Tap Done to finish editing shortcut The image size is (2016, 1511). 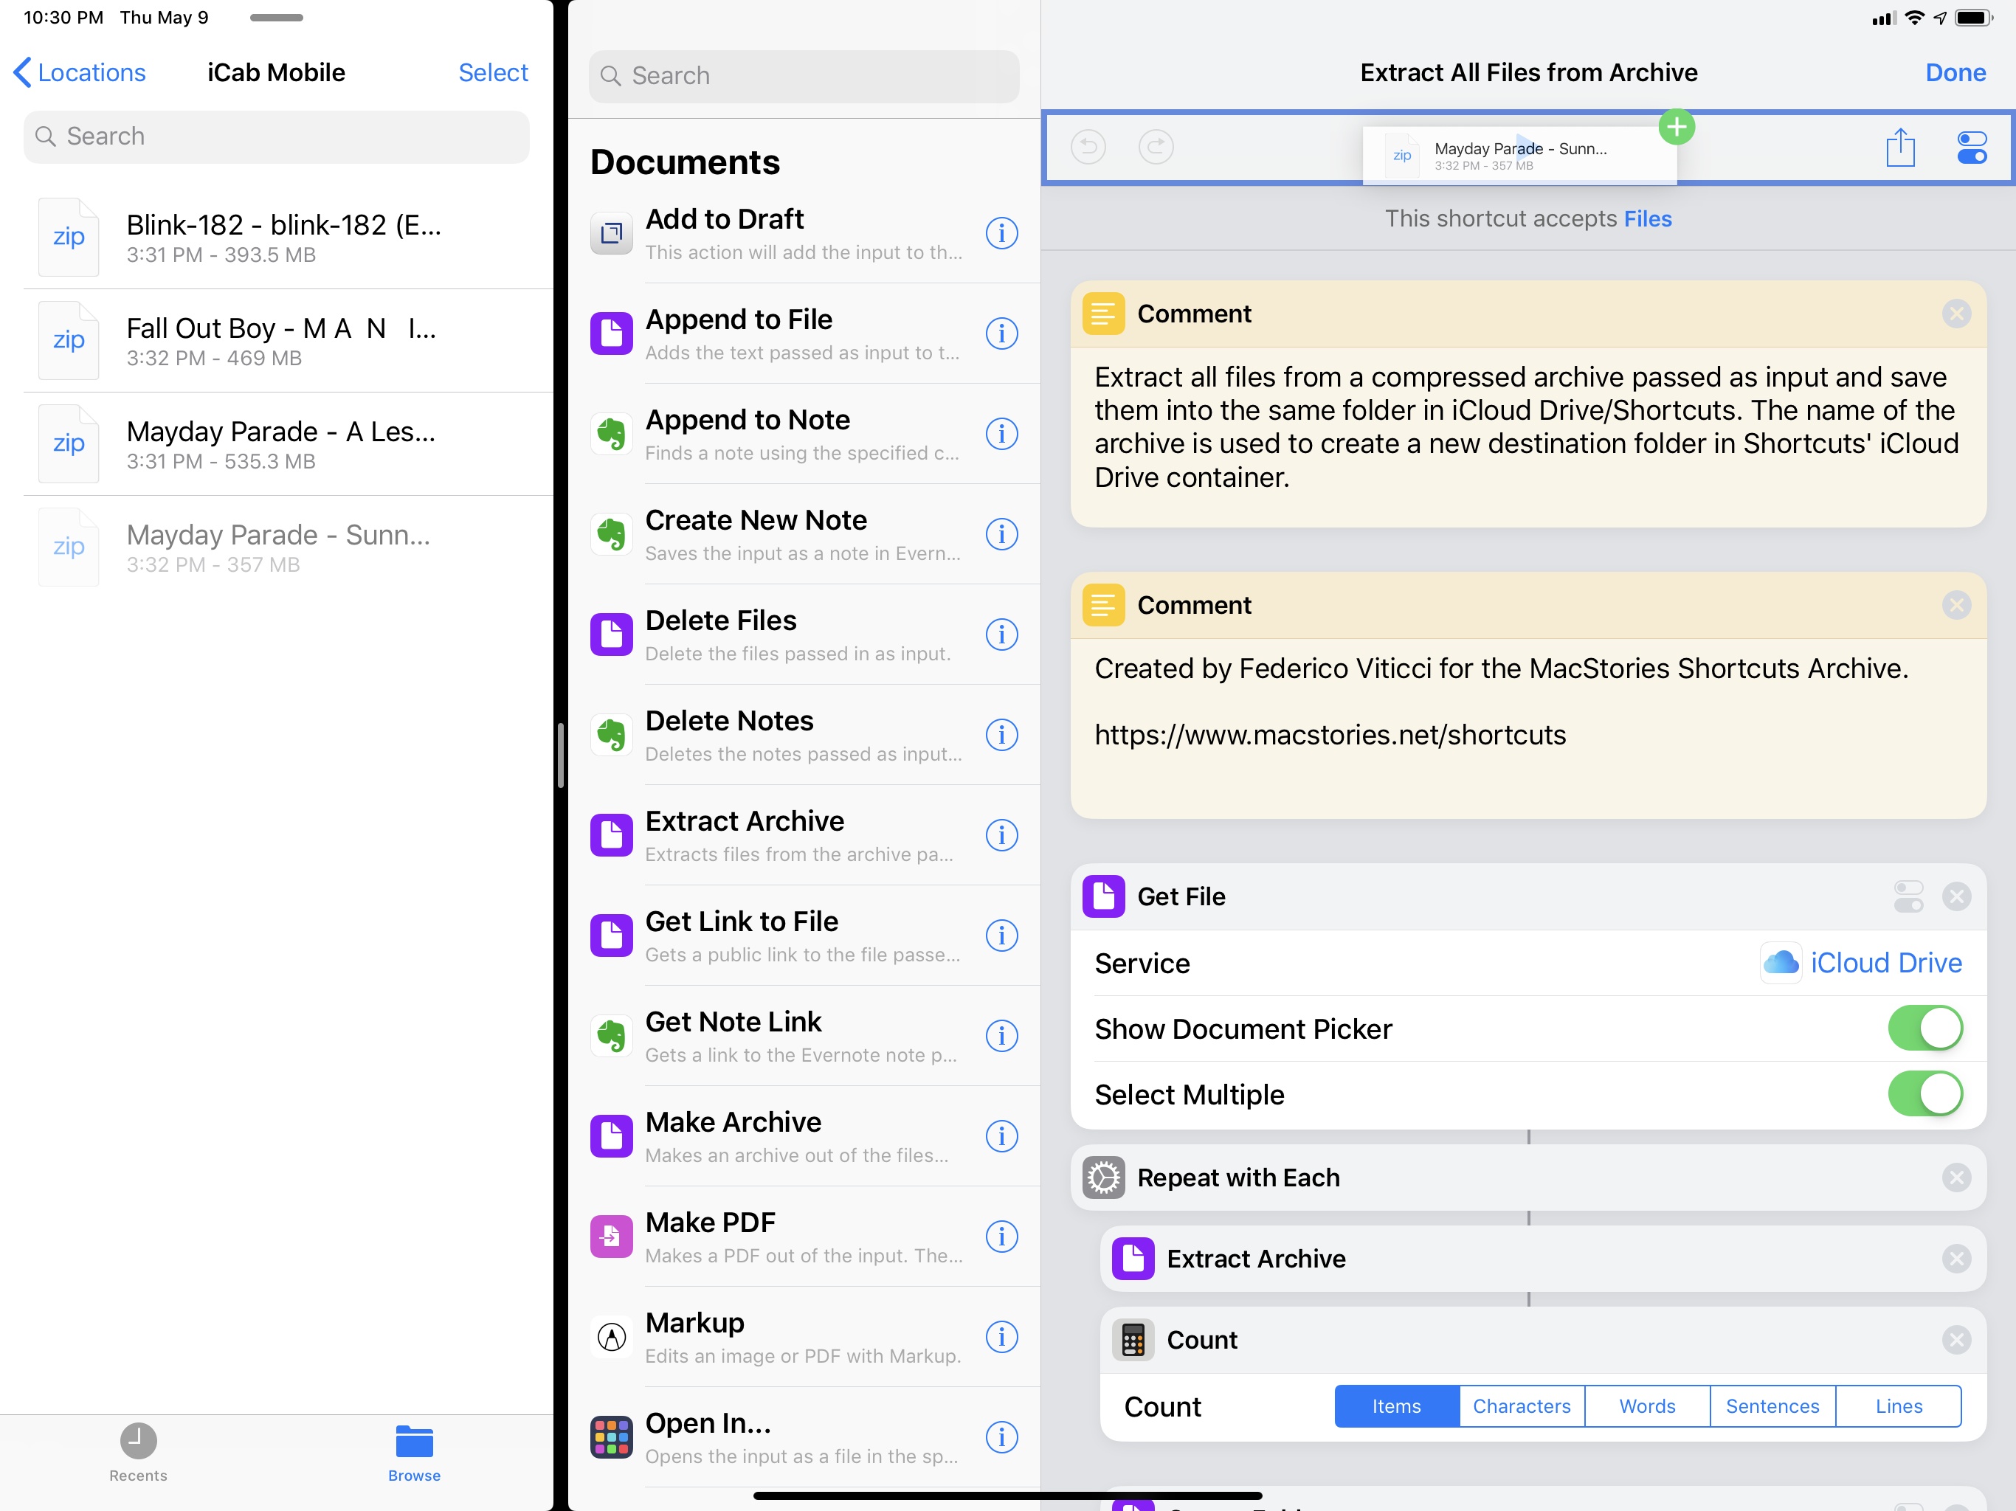pos(1955,73)
